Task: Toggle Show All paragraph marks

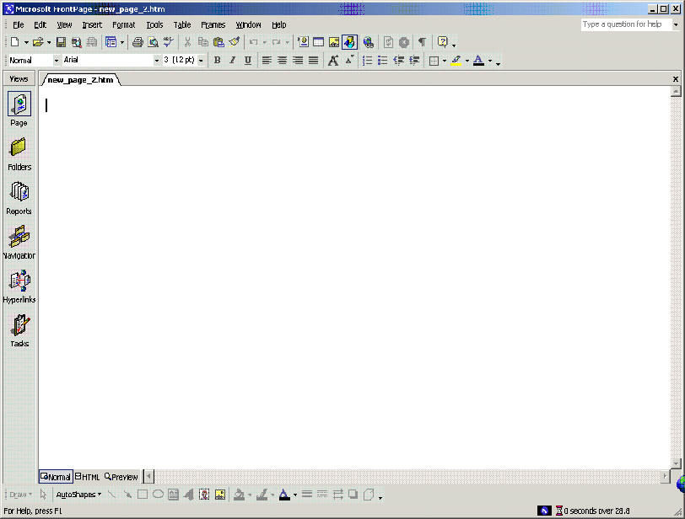Action: pyautogui.click(x=422, y=42)
